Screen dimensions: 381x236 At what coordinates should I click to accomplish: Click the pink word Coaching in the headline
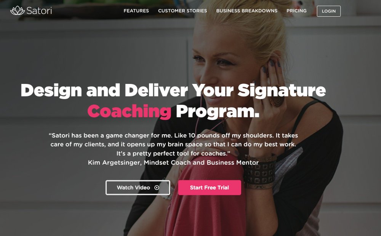(129, 111)
